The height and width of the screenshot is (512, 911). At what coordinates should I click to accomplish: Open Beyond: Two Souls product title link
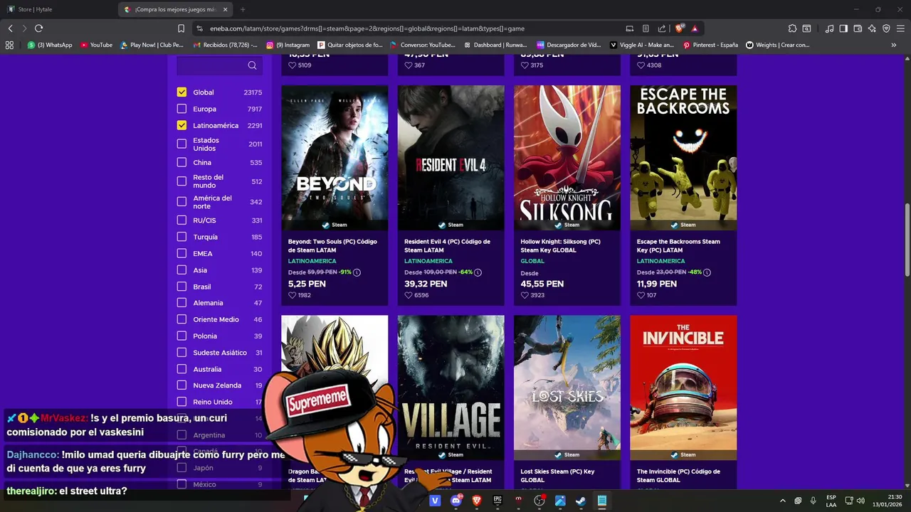pyautogui.click(x=332, y=245)
